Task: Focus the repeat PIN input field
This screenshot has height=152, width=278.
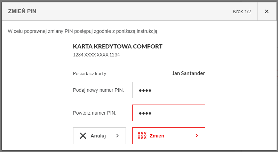Action: [169, 113]
